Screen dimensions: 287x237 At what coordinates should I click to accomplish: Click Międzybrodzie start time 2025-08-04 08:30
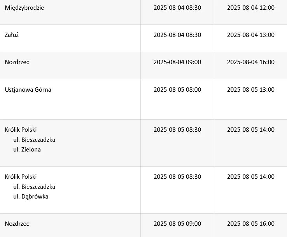pyautogui.click(x=177, y=8)
